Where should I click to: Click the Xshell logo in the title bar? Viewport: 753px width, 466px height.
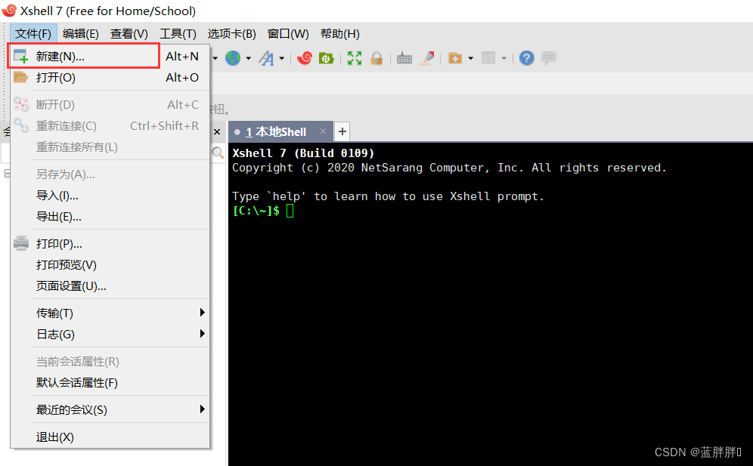click(x=9, y=10)
